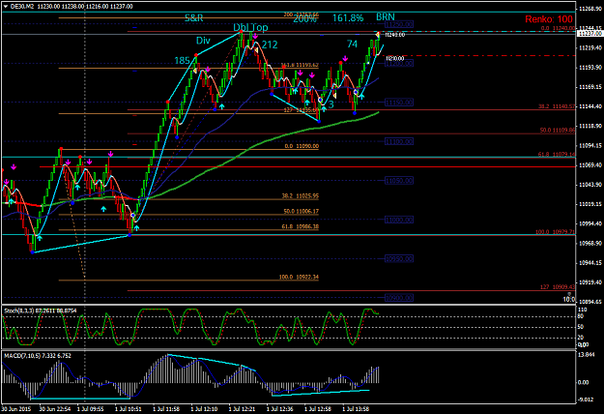Select the 11050.00 round number level label
Screen dimensions: 604x414
(399, 181)
